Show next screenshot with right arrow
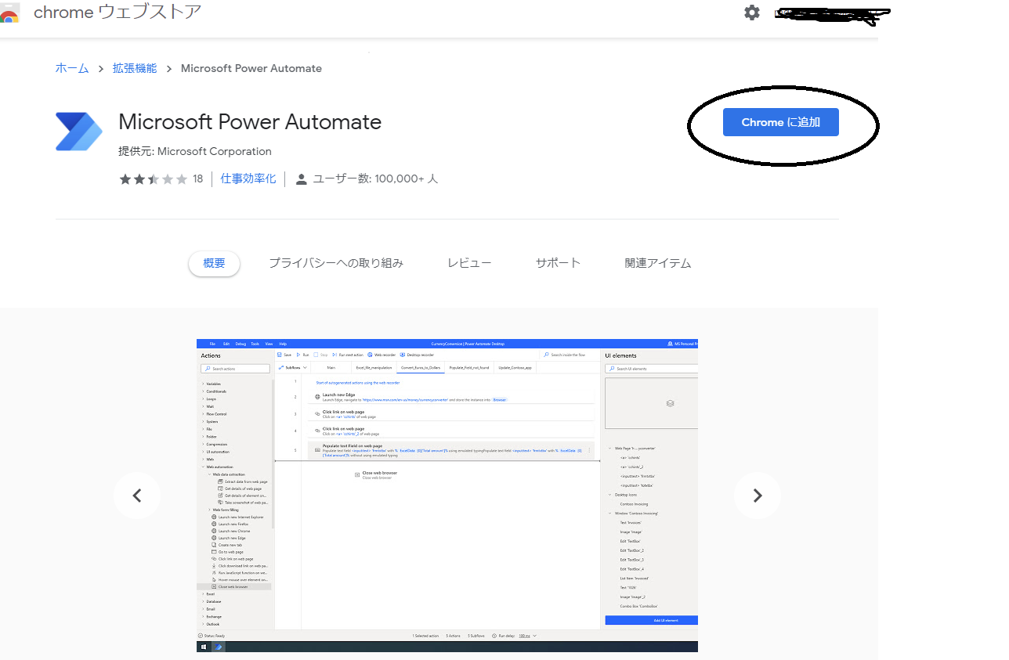The image size is (1009, 660). 757,495
